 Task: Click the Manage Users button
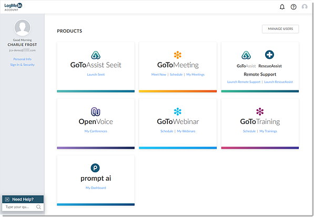click(280, 29)
